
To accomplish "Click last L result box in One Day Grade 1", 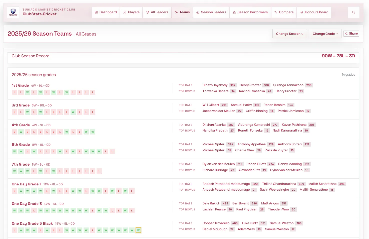I will (x=132, y=191).
